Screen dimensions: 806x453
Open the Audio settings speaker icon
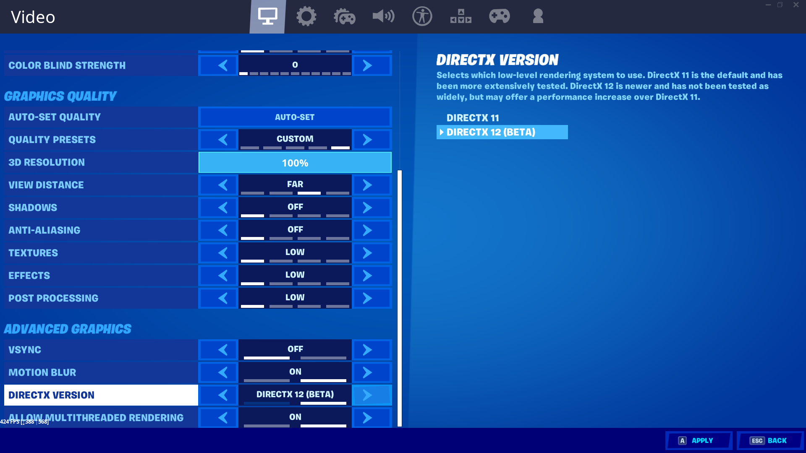point(383,16)
